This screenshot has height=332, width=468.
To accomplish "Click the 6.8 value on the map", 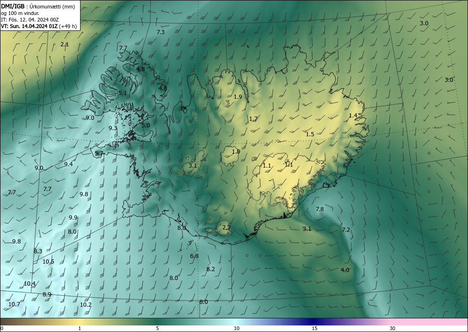I will tap(194, 256).
